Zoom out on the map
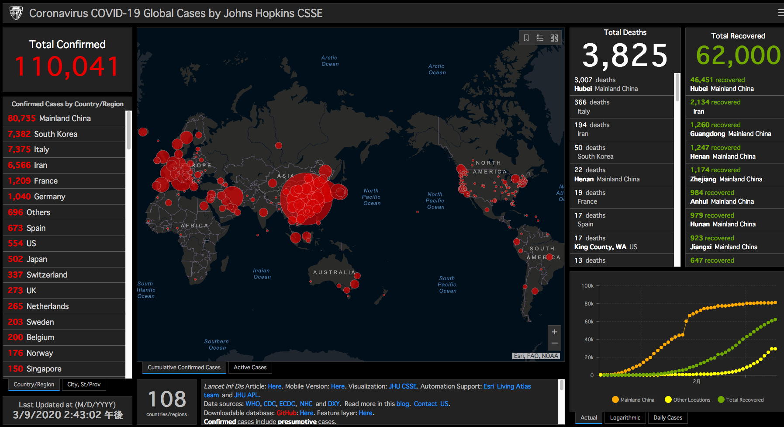This screenshot has width=784, height=427. (x=554, y=344)
